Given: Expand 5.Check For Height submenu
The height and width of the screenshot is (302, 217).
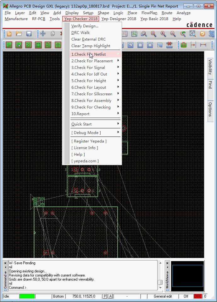Looking at the screenshot, I should [96, 81].
